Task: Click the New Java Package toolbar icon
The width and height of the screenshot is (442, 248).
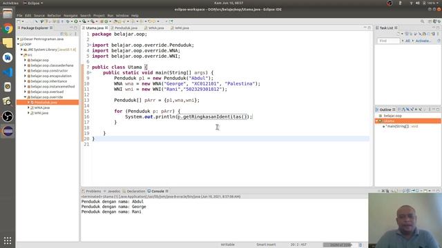Action: tap(102, 21)
